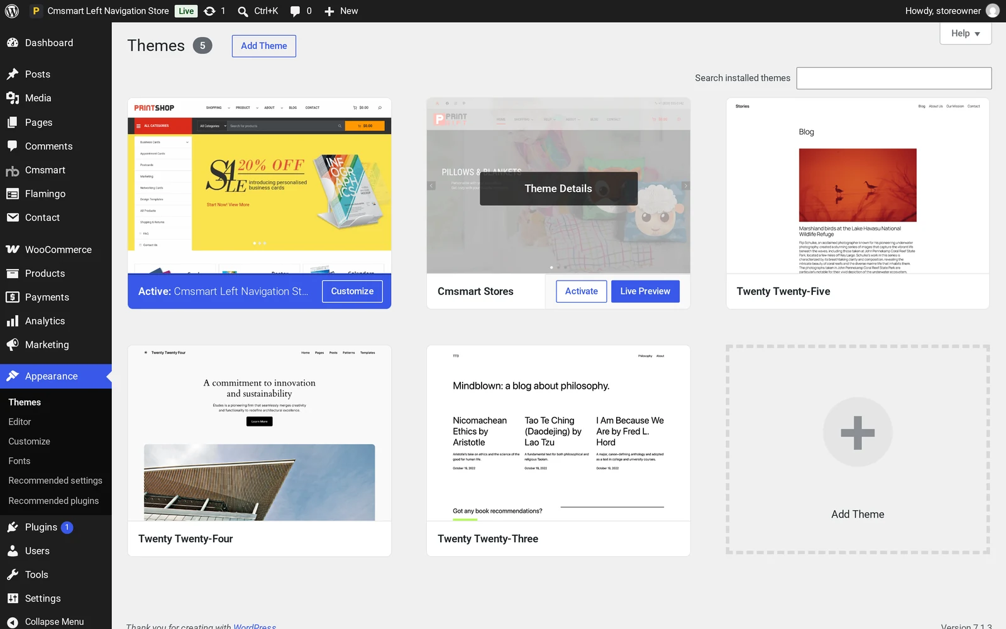Image resolution: width=1006 pixels, height=629 pixels.
Task: Click the Media icon in sidebar
Action: click(13, 98)
